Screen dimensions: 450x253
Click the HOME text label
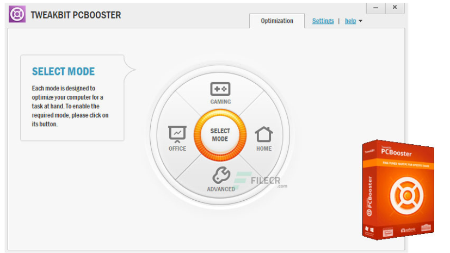coord(264,149)
